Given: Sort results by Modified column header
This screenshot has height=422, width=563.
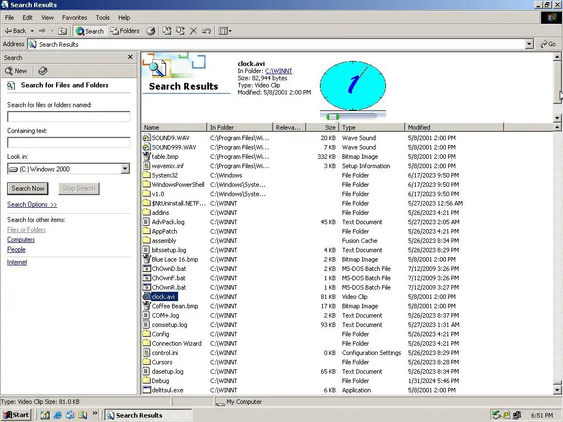Looking at the screenshot, I should pos(454,127).
